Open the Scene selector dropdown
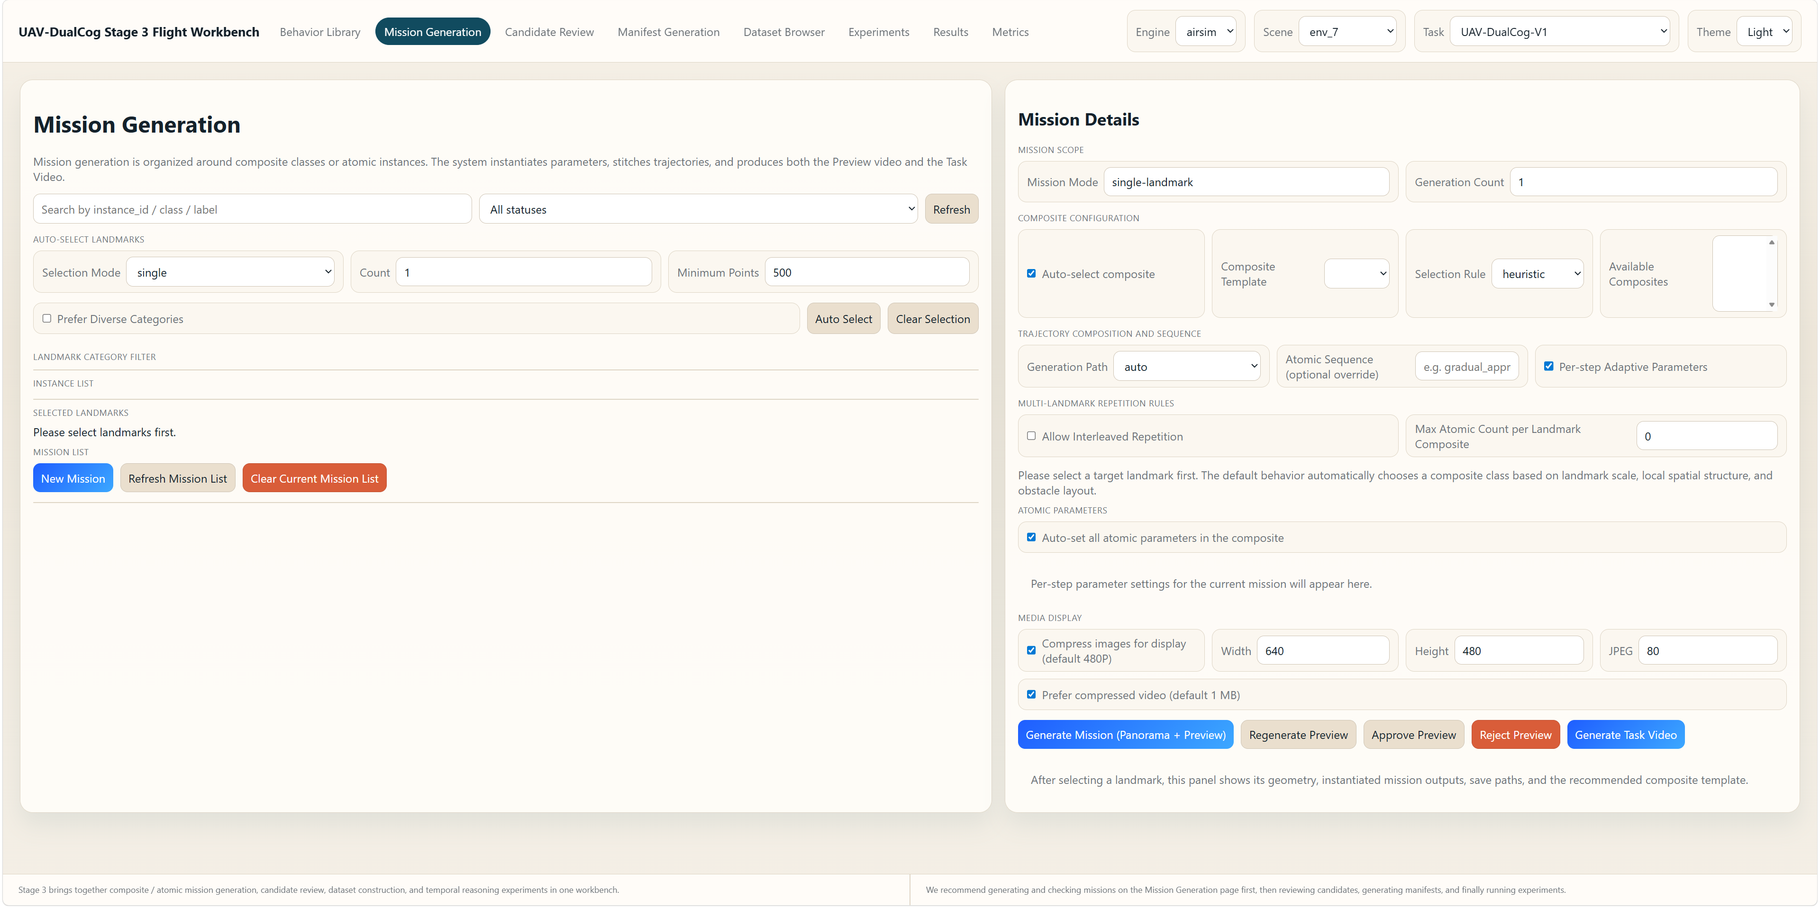 (x=1347, y=31)
